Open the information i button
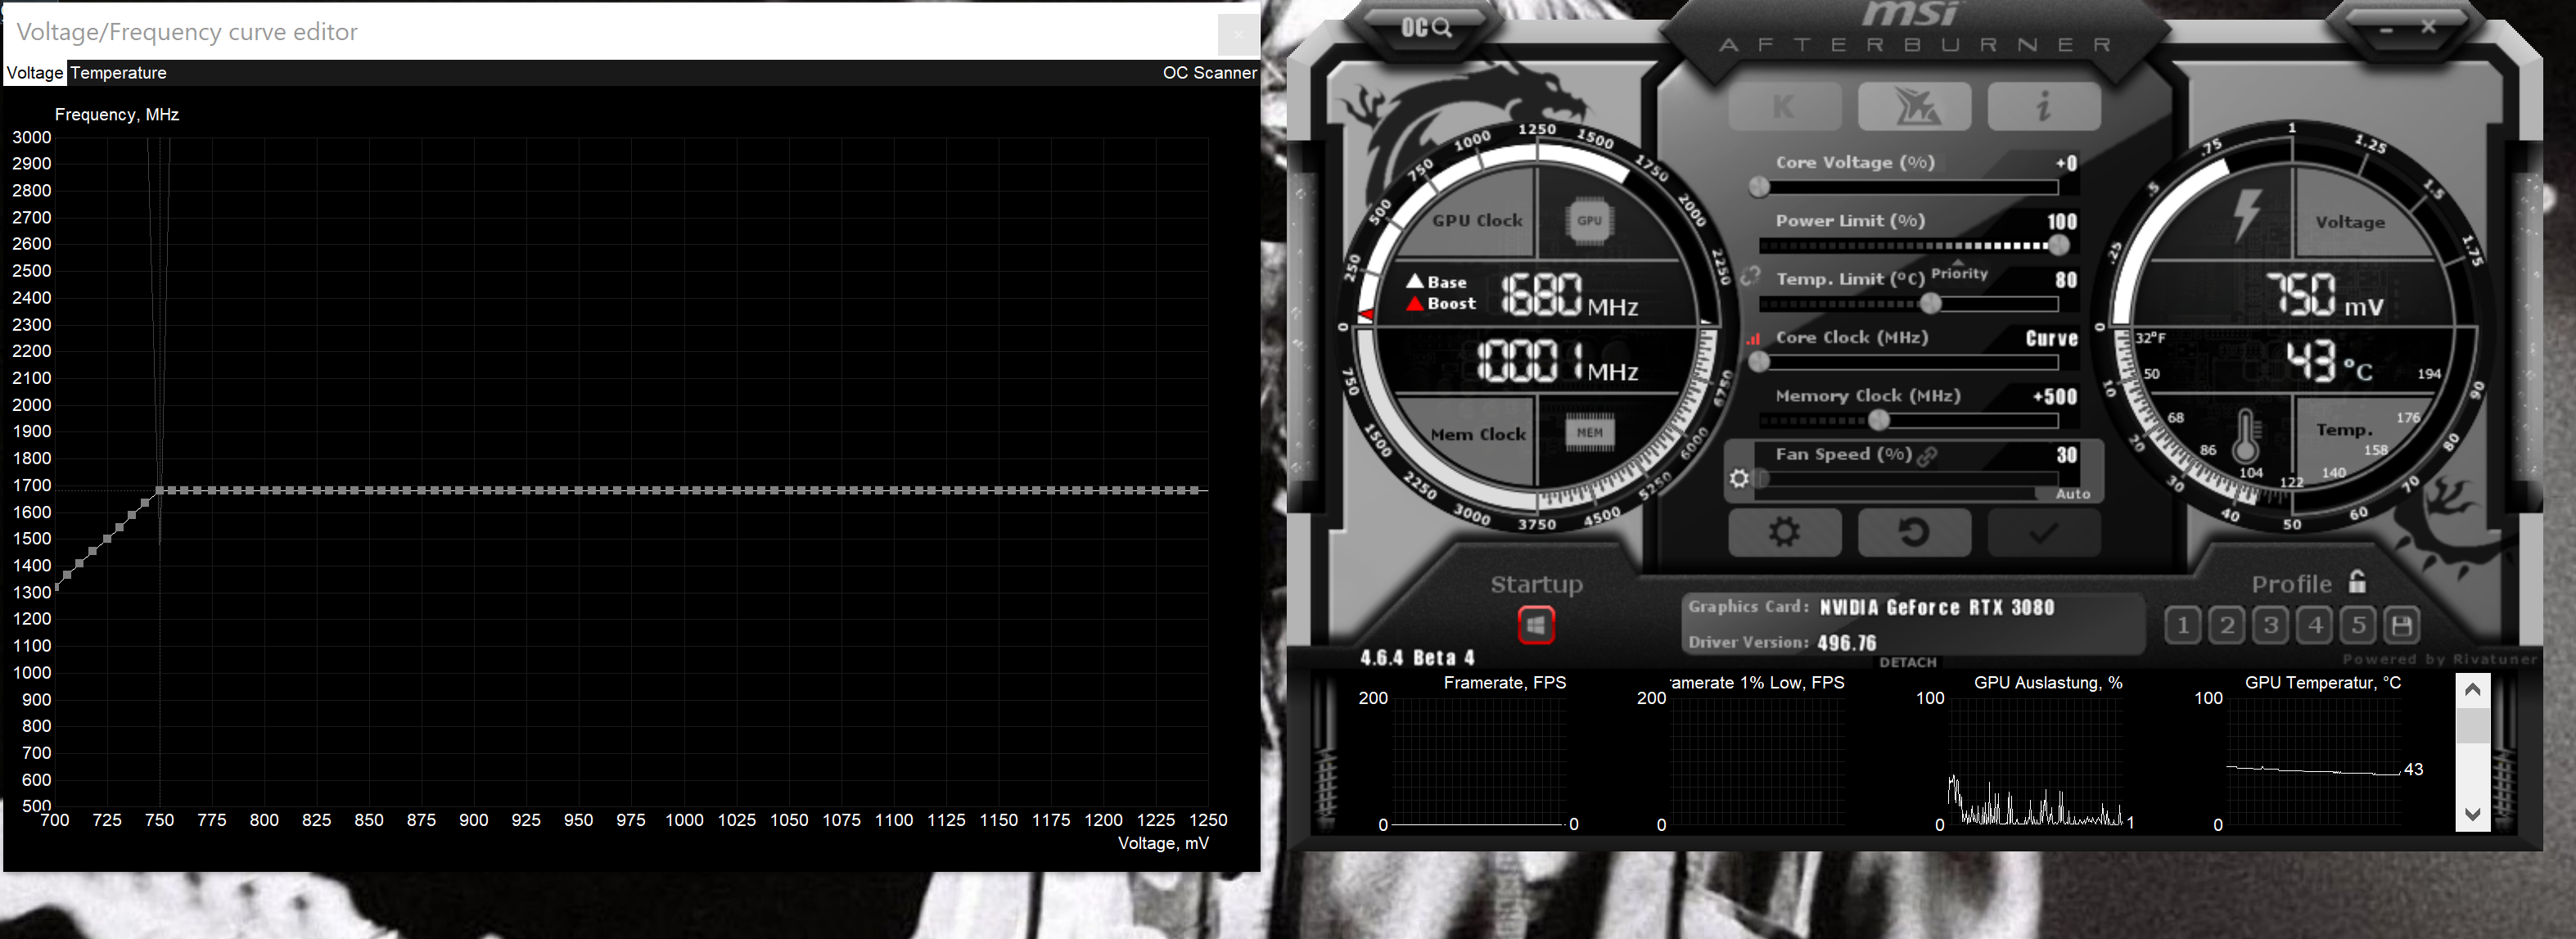This screenshot has width=2576, height=939. (x=2043, y=107)
